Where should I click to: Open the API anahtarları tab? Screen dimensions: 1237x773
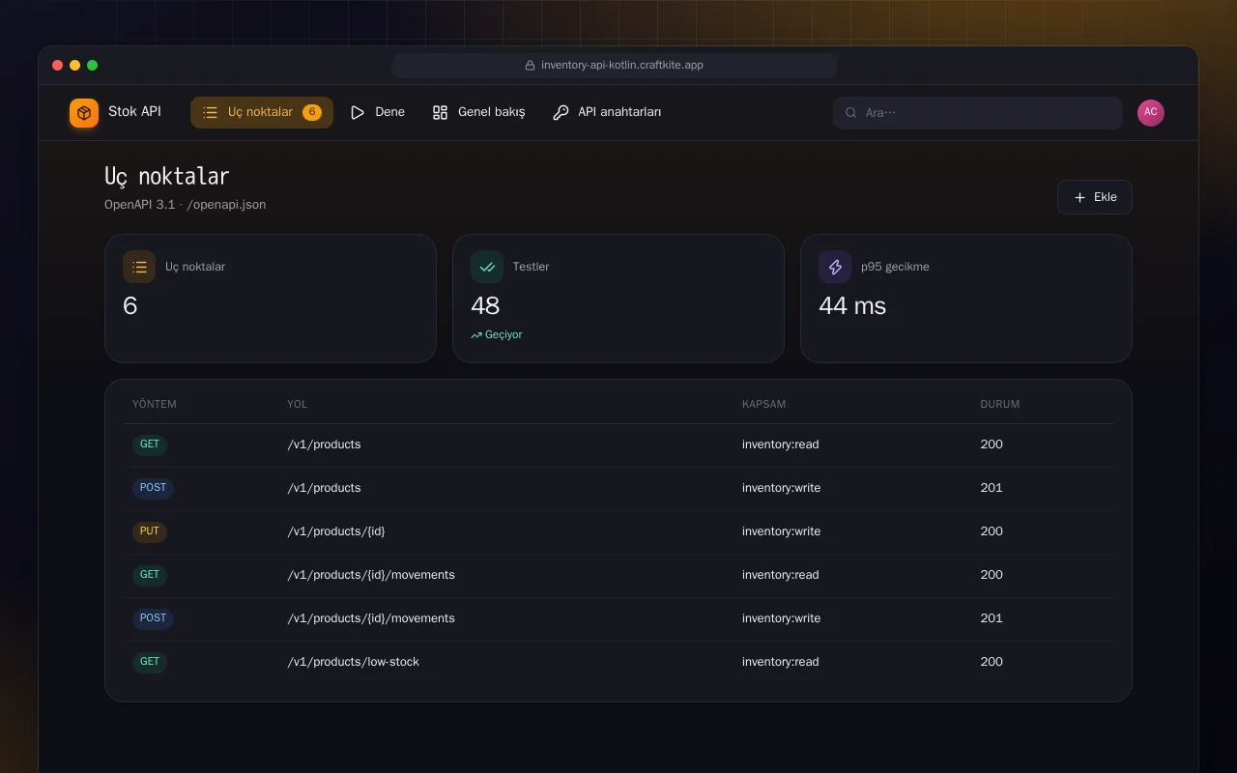coord(607,113)
